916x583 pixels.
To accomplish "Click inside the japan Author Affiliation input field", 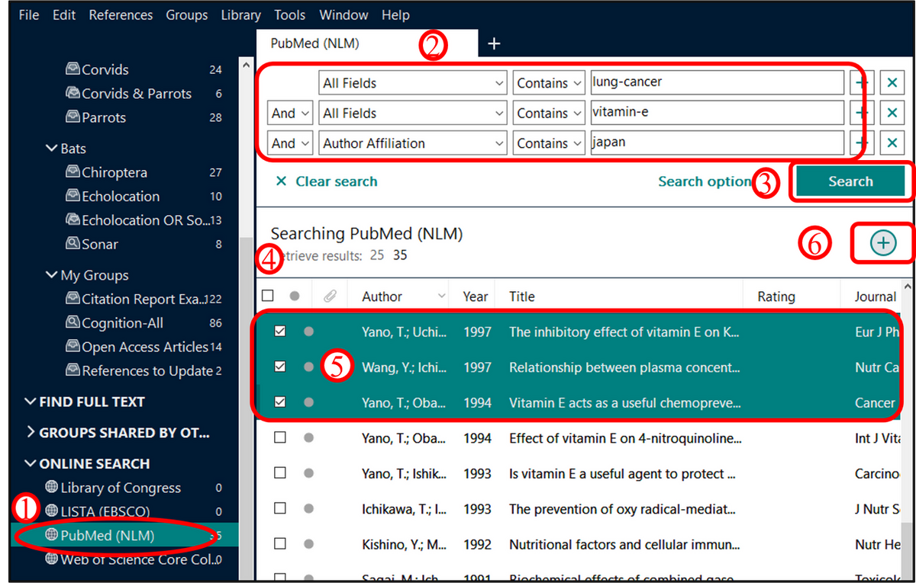I will (718, 143).
